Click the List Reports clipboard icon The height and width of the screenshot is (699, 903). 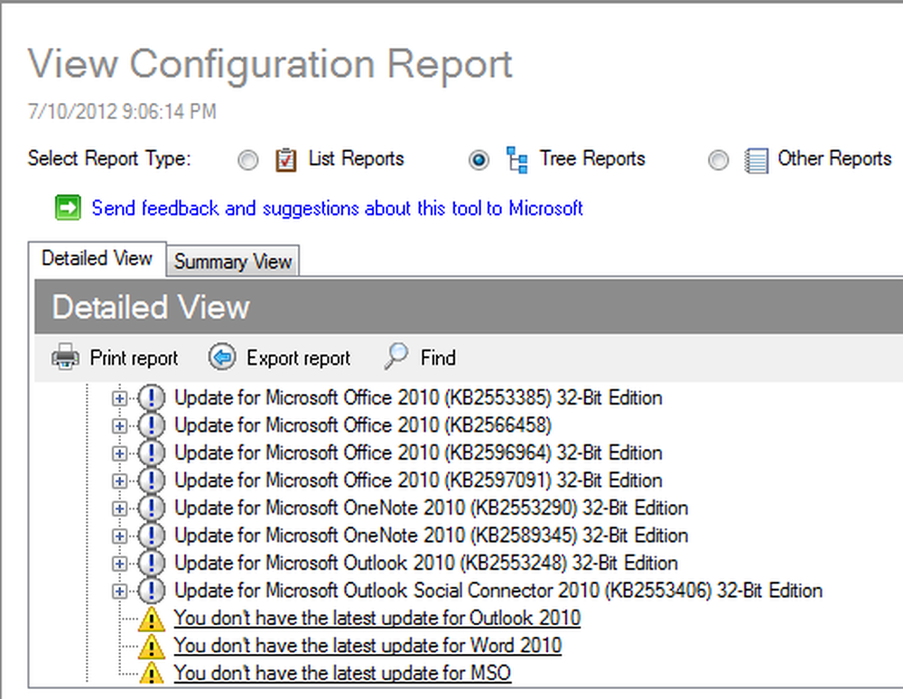point(285,160)
